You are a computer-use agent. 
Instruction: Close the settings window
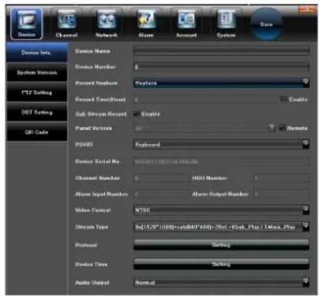tap(307, 10)
